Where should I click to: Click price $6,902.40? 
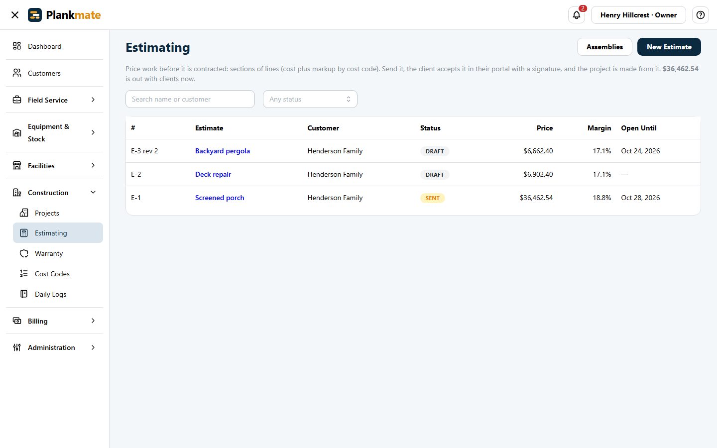tap(538, 174)
